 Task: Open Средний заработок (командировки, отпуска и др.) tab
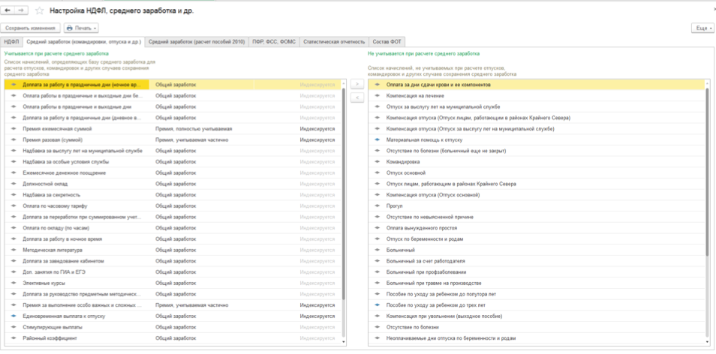pyautogui.click(x=83, y=42)
